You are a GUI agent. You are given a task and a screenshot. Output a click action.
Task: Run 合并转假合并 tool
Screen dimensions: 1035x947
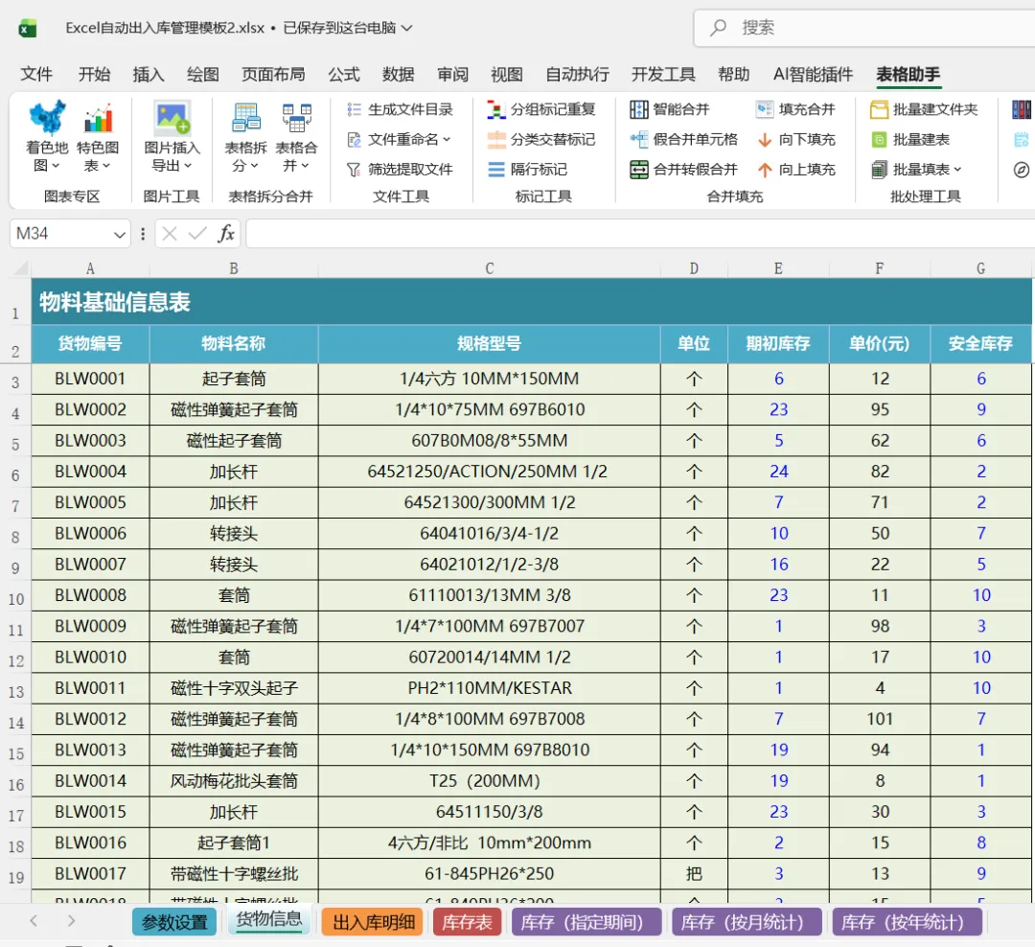pos(683,170)
